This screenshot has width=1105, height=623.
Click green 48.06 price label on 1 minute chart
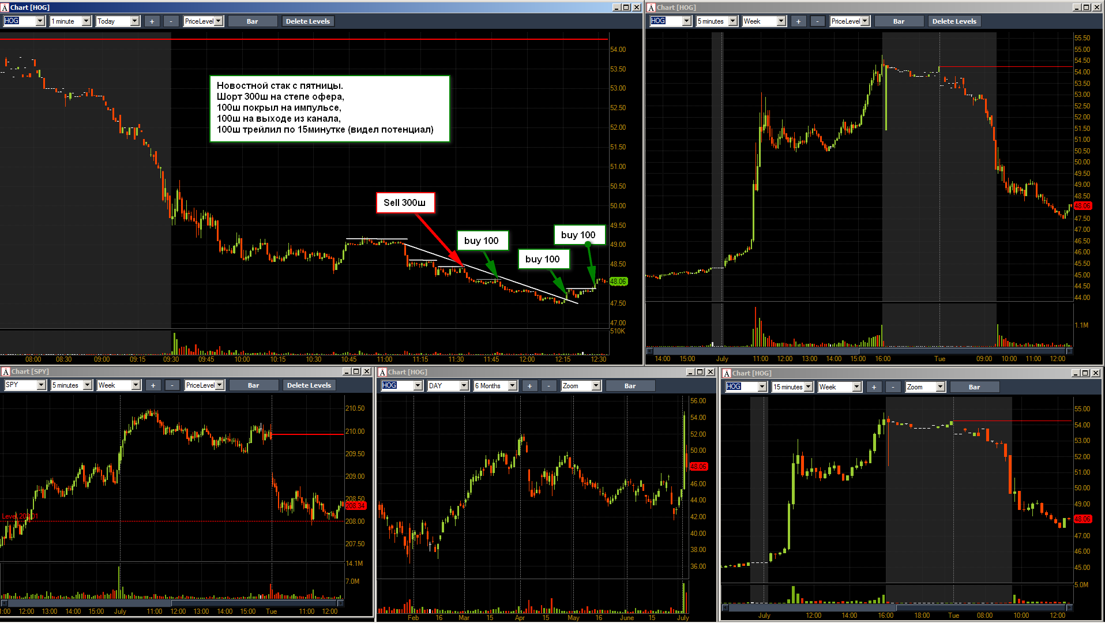click(x=618, y=282)
